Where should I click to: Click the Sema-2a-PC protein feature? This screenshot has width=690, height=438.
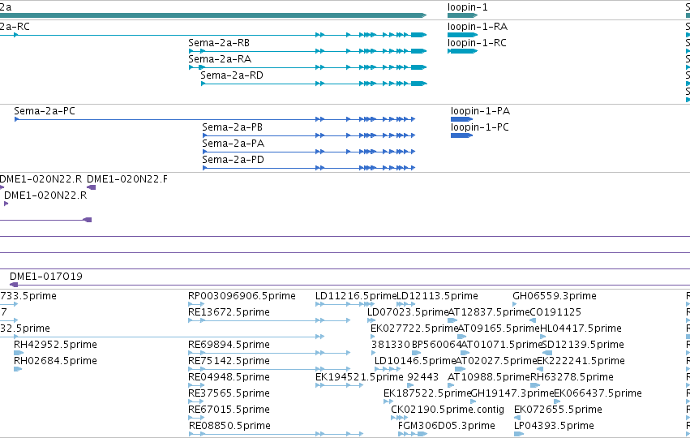(x=45, y=111)
